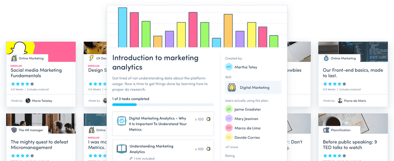This screenshot has width=394, height=161.
Task: Click the HR manager badge icon
Action: tap(14, 130)
